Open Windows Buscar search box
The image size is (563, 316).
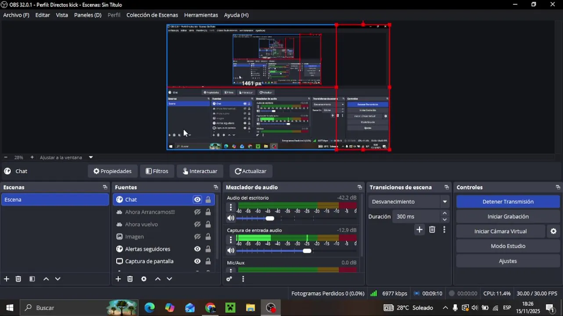79,308
